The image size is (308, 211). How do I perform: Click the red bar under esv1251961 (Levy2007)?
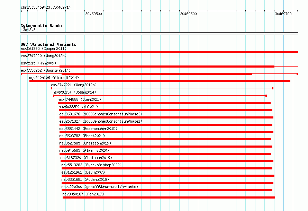pyautogui.click(x=168, y=176)
